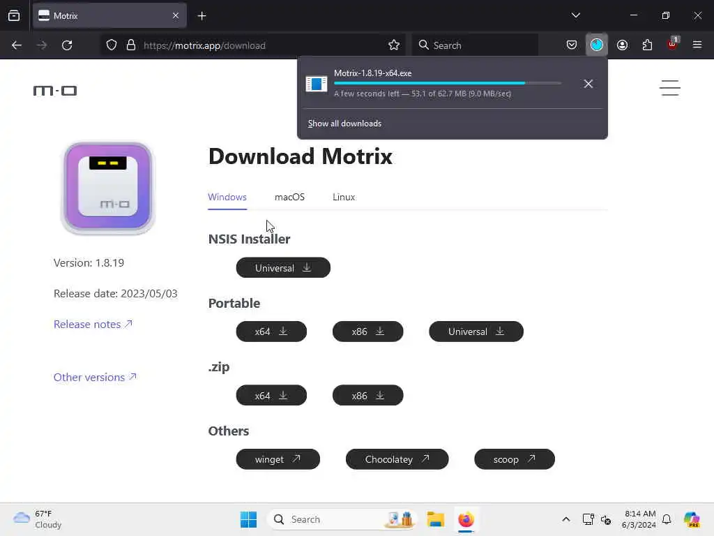This screenshot has height=536, width=714.
Task: Download the Portable x86 build
Action: click(368, 332)
